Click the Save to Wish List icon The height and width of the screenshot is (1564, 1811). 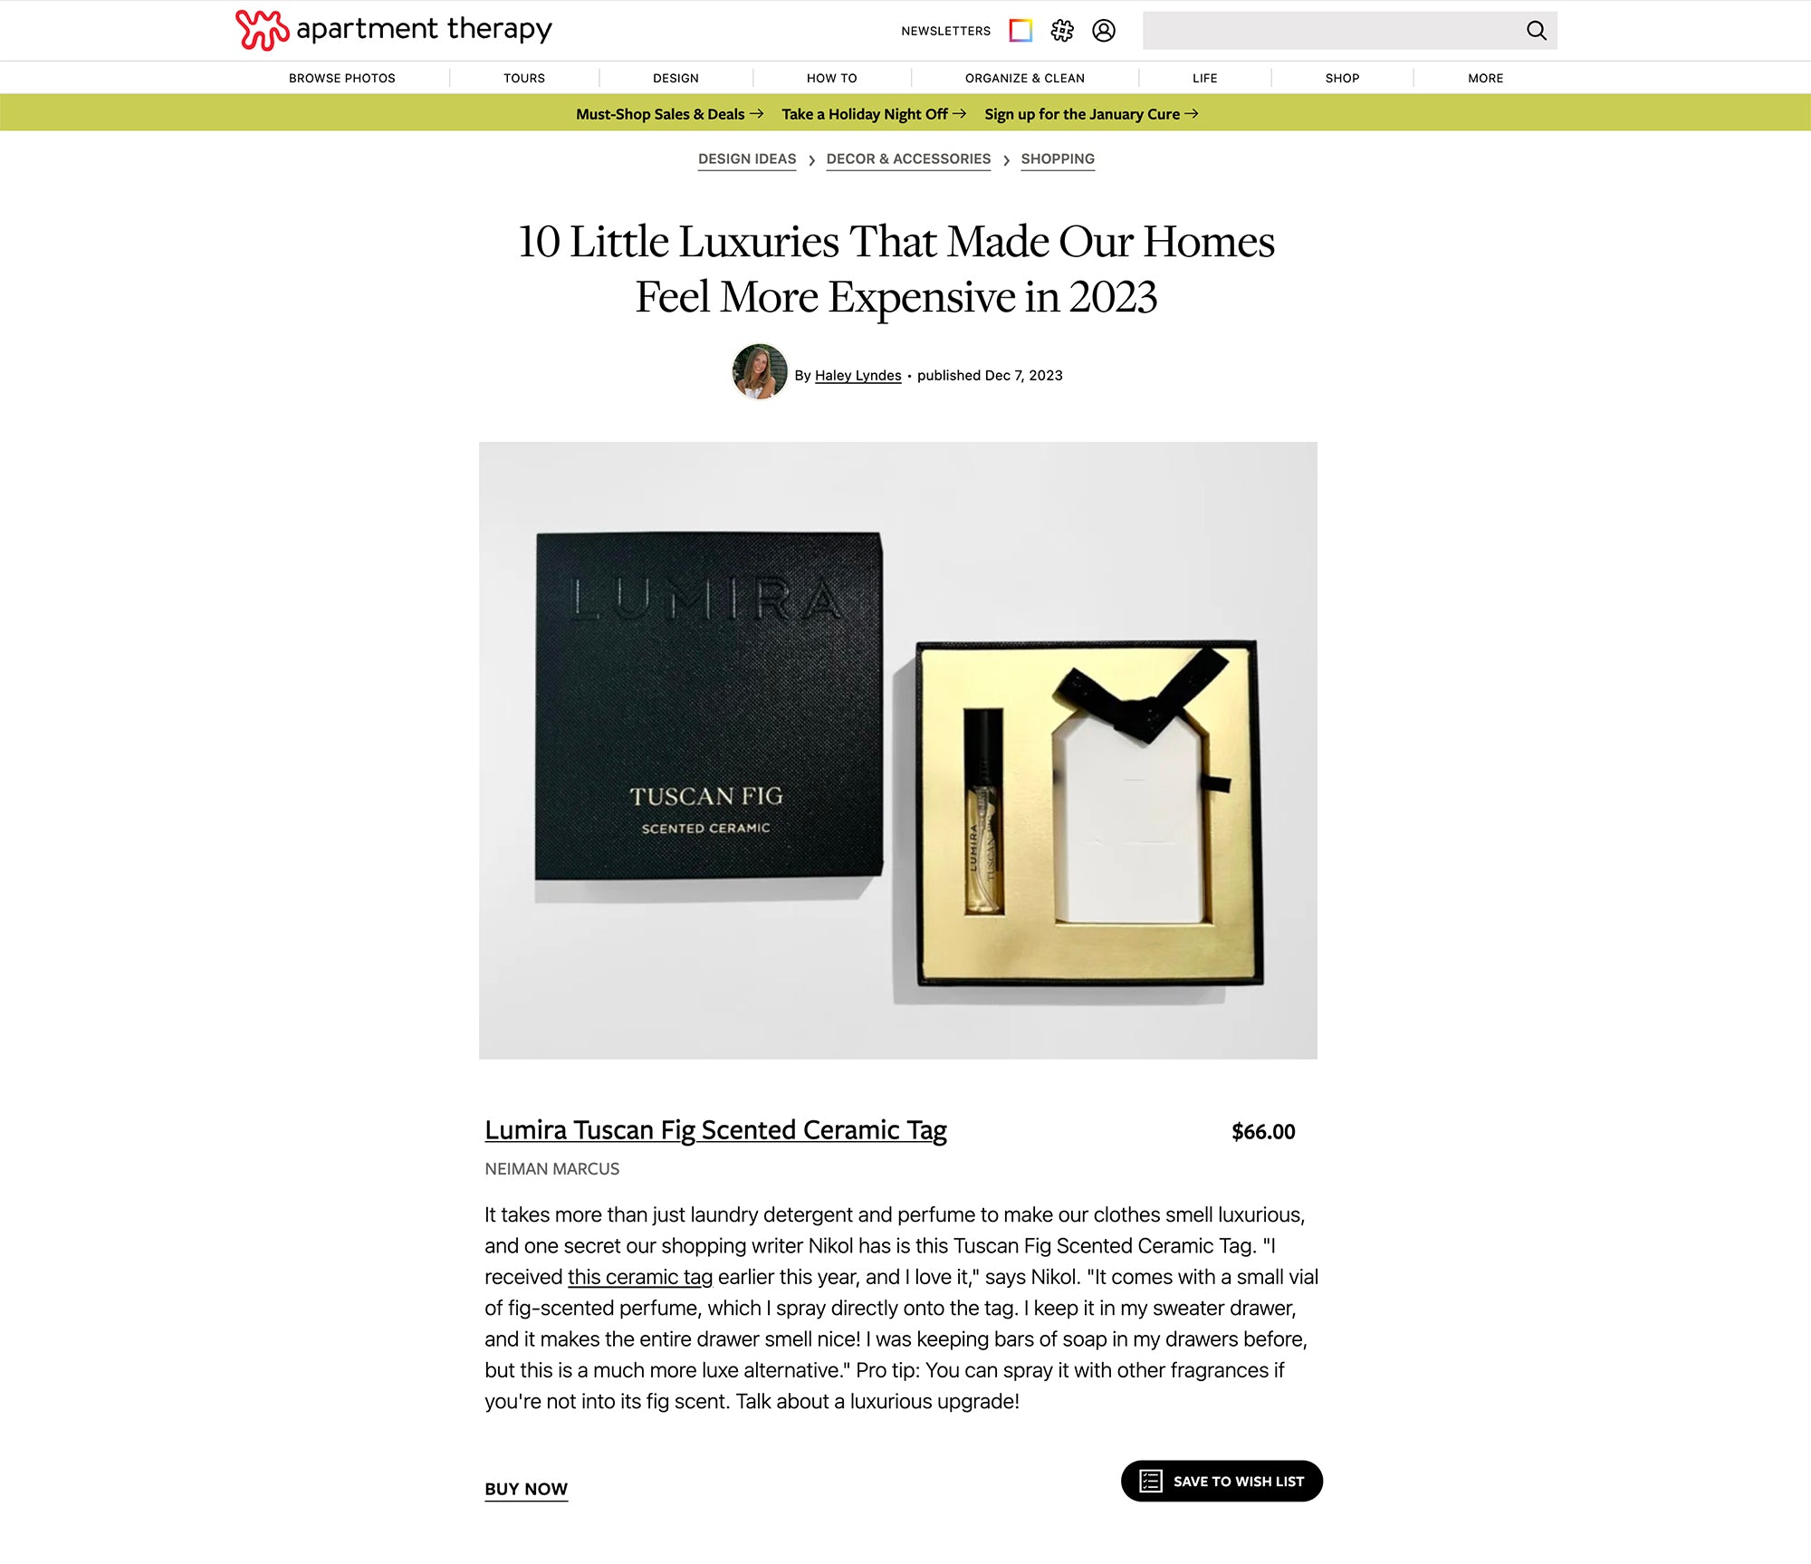[1150, 1479]
